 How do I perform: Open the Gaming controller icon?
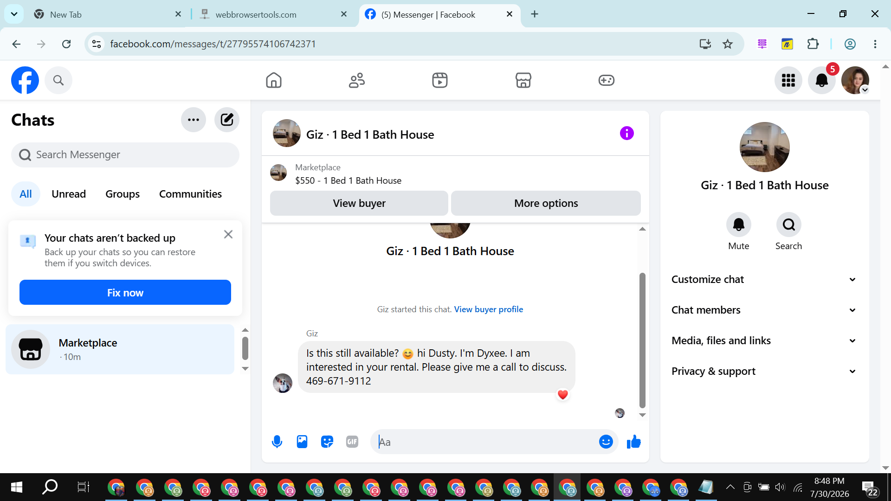tap(606, 80)
